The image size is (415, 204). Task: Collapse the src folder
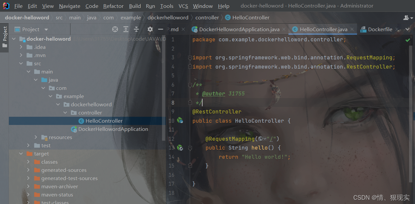(x=21, y=64)
